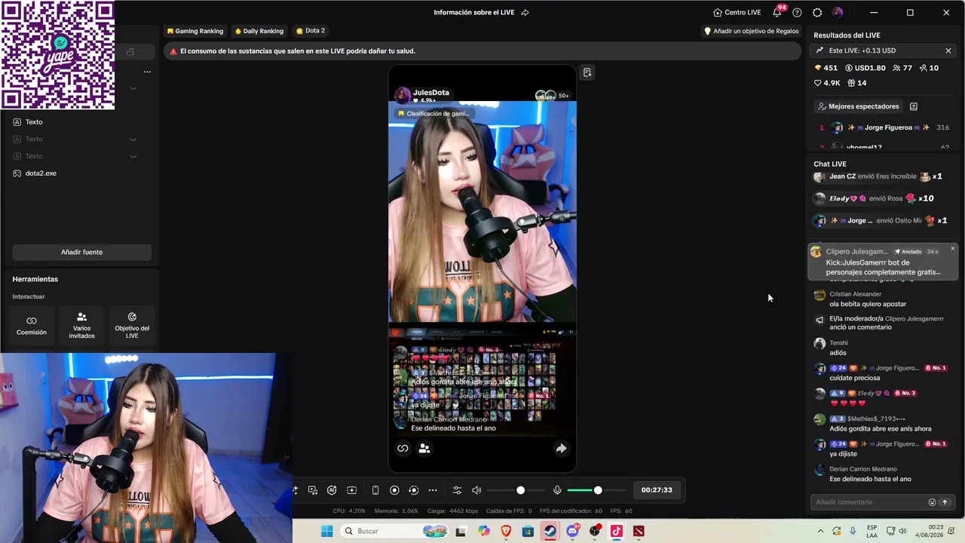Share LIVE info via arrow icon in title

[x=525, y=12]
